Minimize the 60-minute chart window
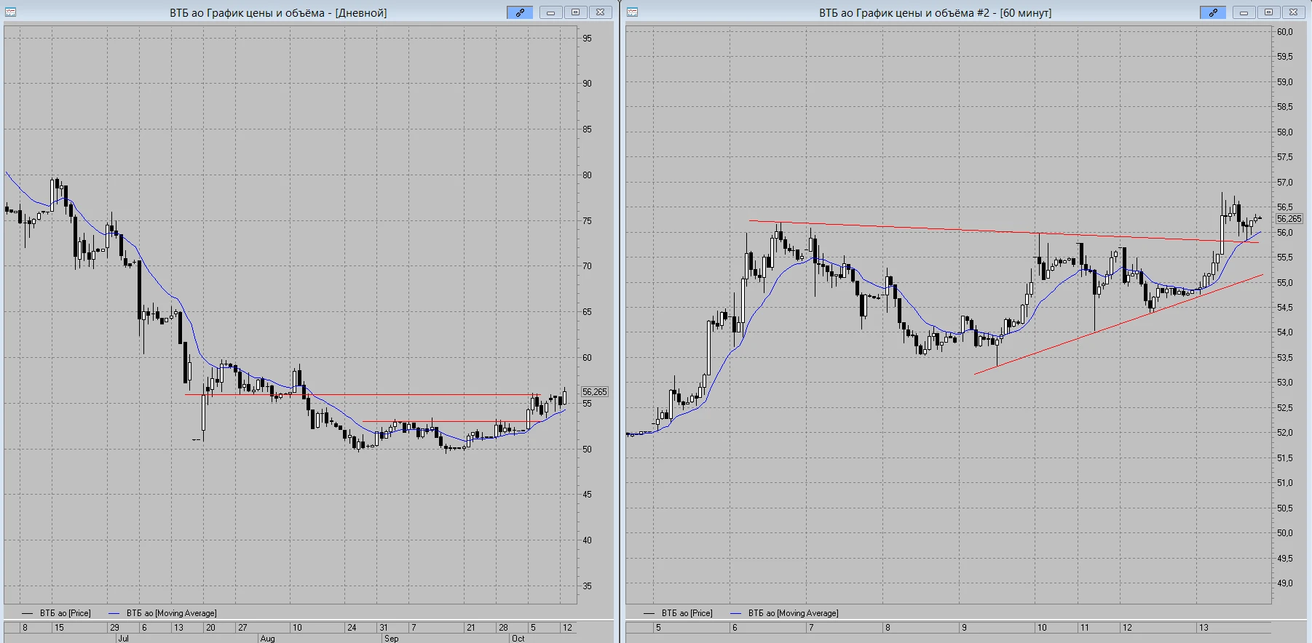This screenshot has width=1312, height=643. tap(1244, 12)
